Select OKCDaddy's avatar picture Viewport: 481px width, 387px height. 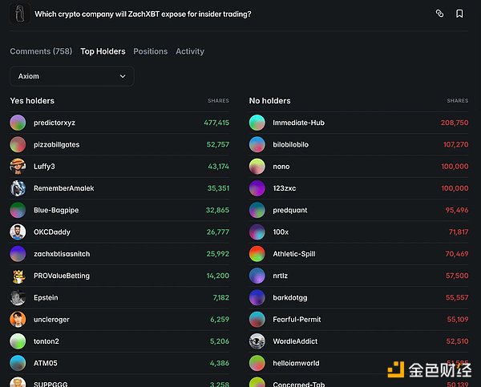click(x=18, y=232)
